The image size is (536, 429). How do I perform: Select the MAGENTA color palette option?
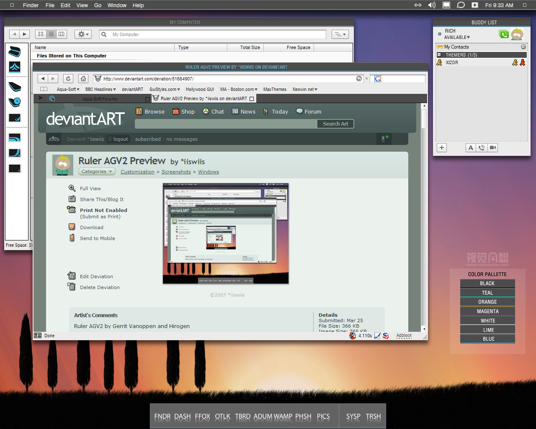[487, 311]
